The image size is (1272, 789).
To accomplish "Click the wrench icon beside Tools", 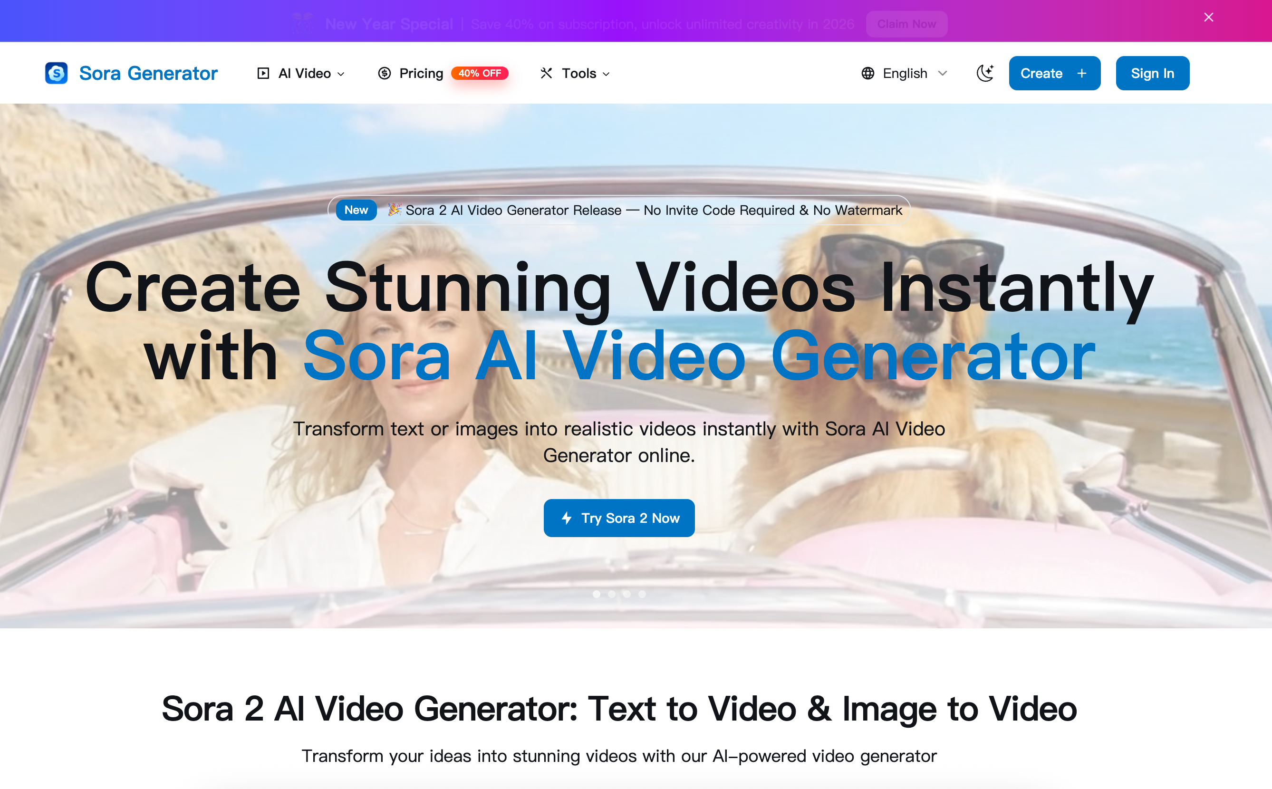I will click(x=546, y=73).
